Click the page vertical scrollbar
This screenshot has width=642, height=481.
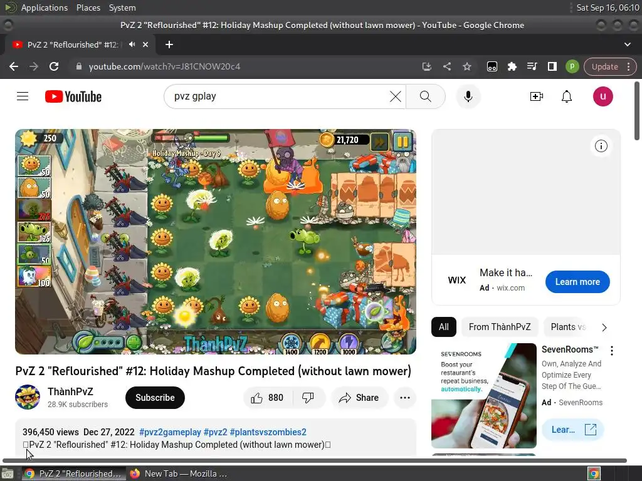(x=637, y=111)
